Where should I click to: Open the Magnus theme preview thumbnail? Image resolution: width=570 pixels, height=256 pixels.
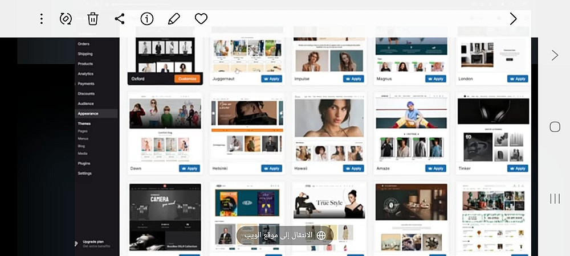pyautogui.click(x=411, y=55)
